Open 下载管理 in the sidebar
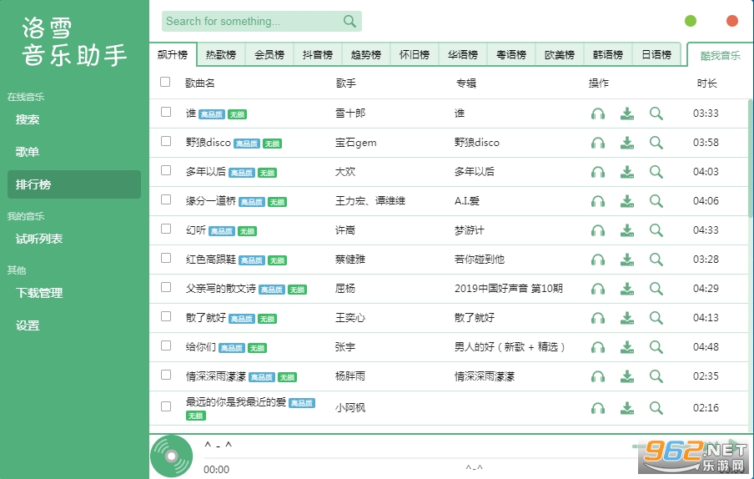754x479 pixels. (x=74, y=293)
